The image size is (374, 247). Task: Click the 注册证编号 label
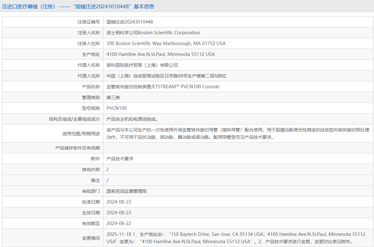pos(88,22)
